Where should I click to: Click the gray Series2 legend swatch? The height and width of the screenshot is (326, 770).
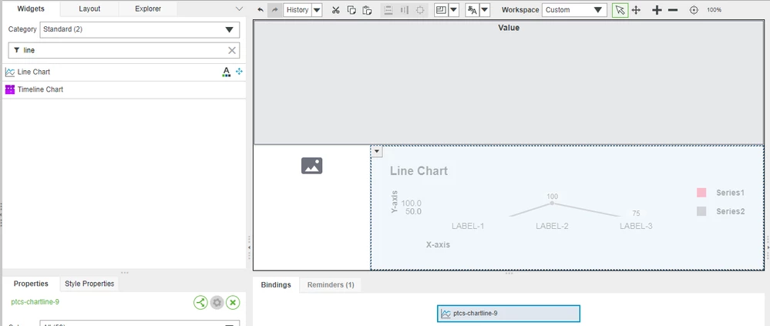tap(701, 211)
